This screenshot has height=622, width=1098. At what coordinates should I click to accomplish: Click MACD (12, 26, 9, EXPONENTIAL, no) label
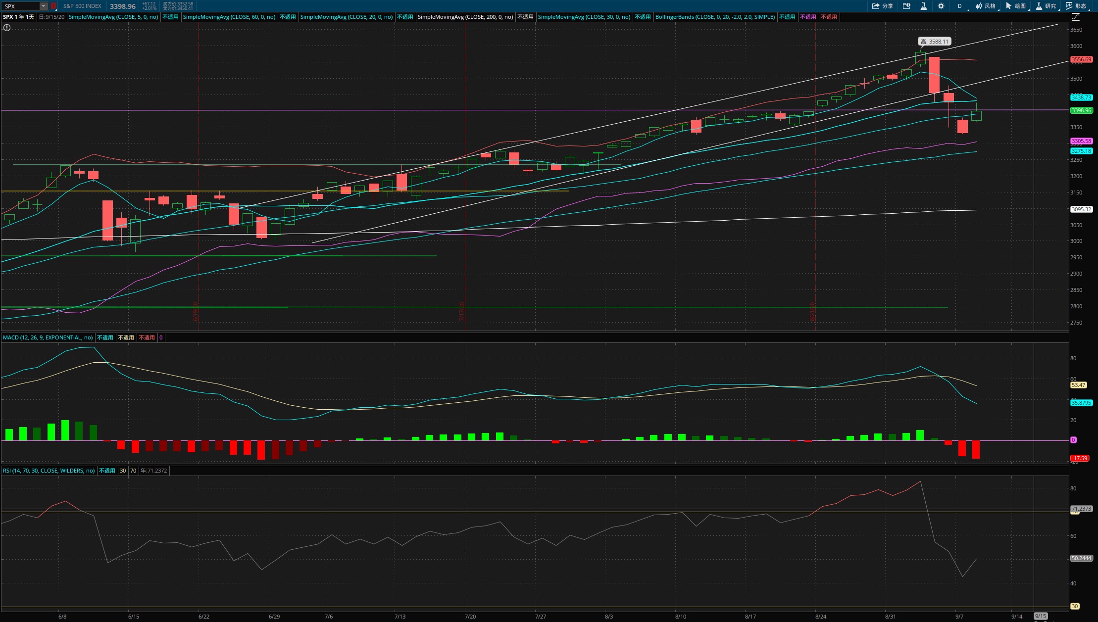48,337
